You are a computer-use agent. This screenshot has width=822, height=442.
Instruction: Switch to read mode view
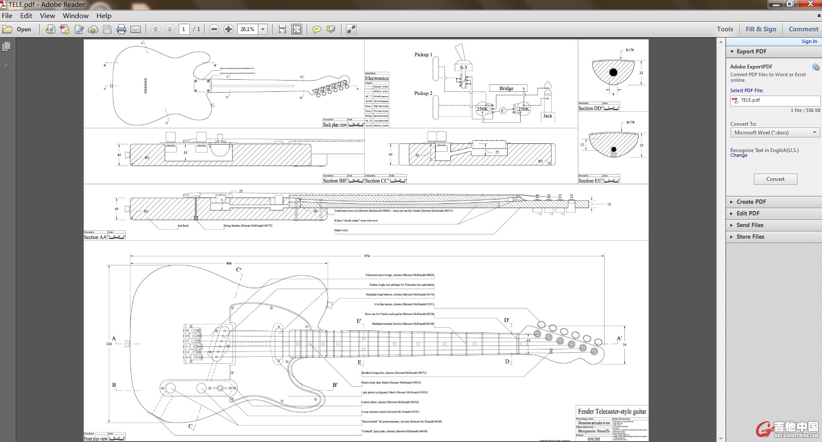click(x=351, y=29)
